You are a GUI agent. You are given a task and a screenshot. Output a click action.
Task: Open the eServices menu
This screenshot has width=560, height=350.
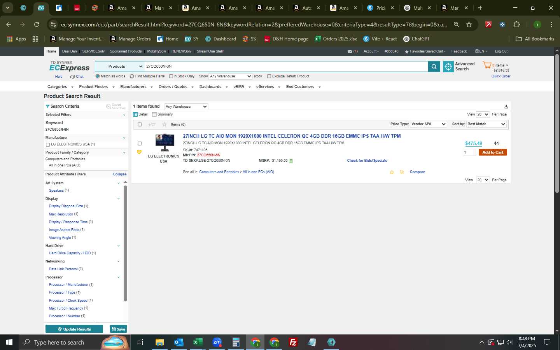268,87
